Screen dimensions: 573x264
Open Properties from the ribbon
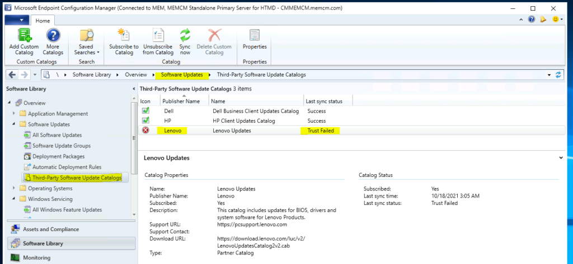pyautogui.click(x=255, y=40)
